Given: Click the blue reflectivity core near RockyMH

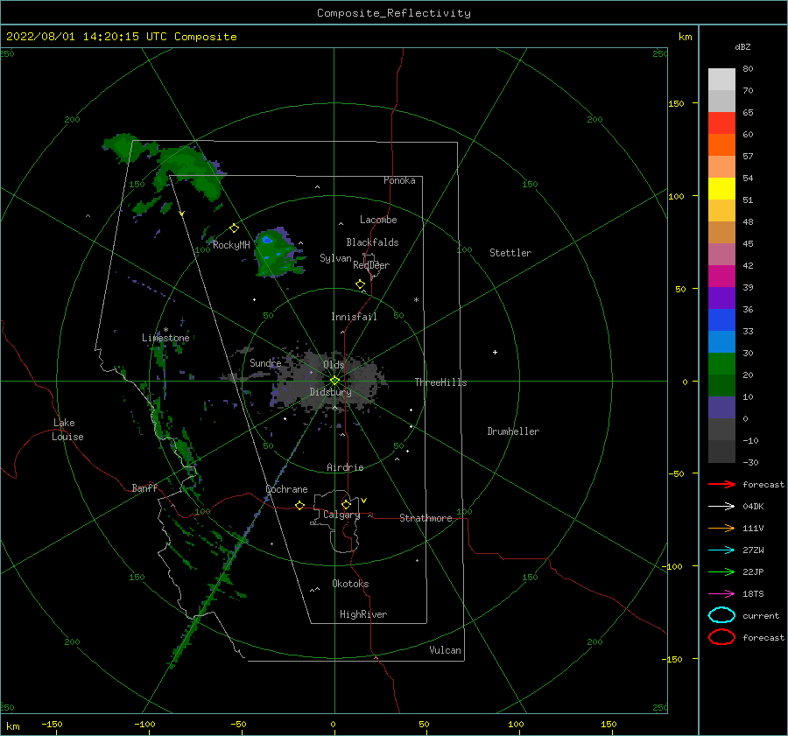Looking at the screenshot, I should (267, 240).
